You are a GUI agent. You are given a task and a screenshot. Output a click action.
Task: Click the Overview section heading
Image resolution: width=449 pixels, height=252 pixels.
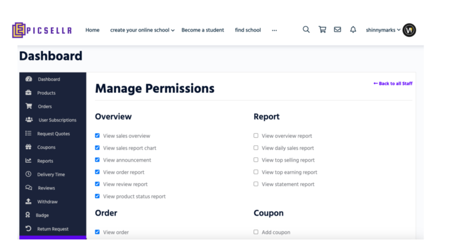[113, 116]
